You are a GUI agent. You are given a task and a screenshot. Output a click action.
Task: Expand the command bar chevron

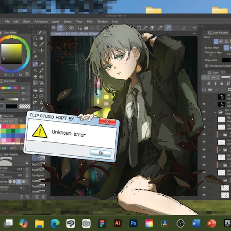click(x=194, y=27)
